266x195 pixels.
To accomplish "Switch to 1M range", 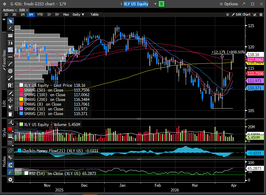I will pos(22,14).
